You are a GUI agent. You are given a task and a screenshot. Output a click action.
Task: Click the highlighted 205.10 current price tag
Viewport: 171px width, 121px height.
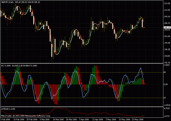[x=167, y=27]
